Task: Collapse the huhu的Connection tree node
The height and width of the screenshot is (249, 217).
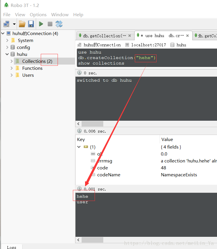Action: (3, 33)
